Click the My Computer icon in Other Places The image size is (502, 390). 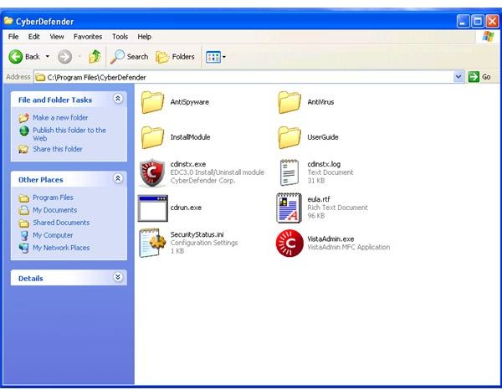coord(24,235)
